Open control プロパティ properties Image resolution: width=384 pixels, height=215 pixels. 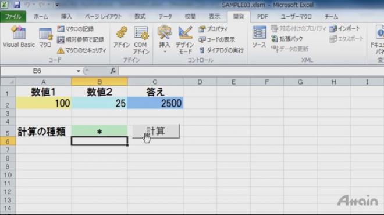(x=213, y=29)
